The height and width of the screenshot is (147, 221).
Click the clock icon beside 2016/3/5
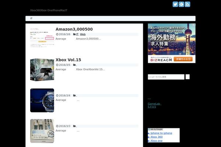(x=57, y=65)
